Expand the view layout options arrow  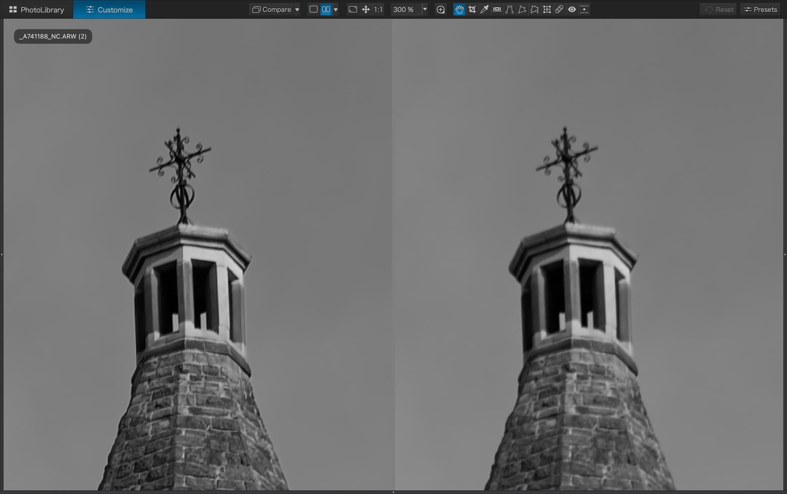pos(336,9)
